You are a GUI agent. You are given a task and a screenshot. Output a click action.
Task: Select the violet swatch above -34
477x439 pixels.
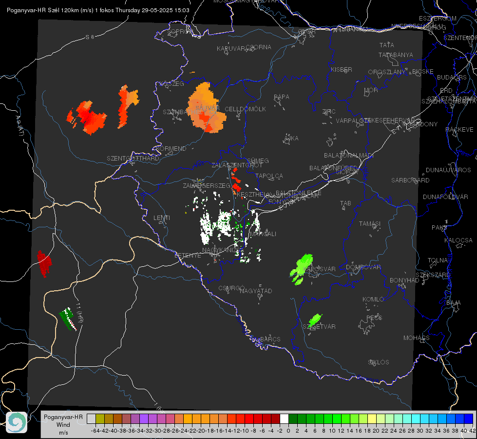(x=144, y=419)
